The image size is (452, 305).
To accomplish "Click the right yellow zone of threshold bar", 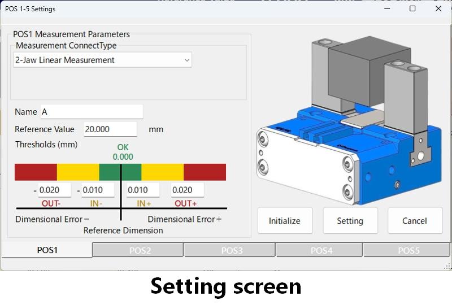I will pos(163,172).
